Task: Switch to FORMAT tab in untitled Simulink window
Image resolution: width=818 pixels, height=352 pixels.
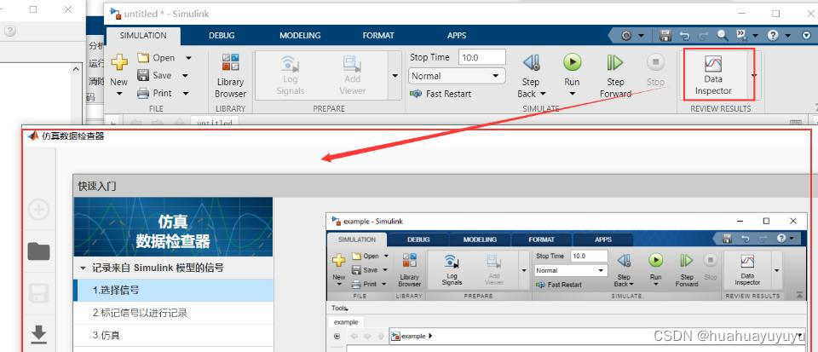Action: (x=378, y=36)
